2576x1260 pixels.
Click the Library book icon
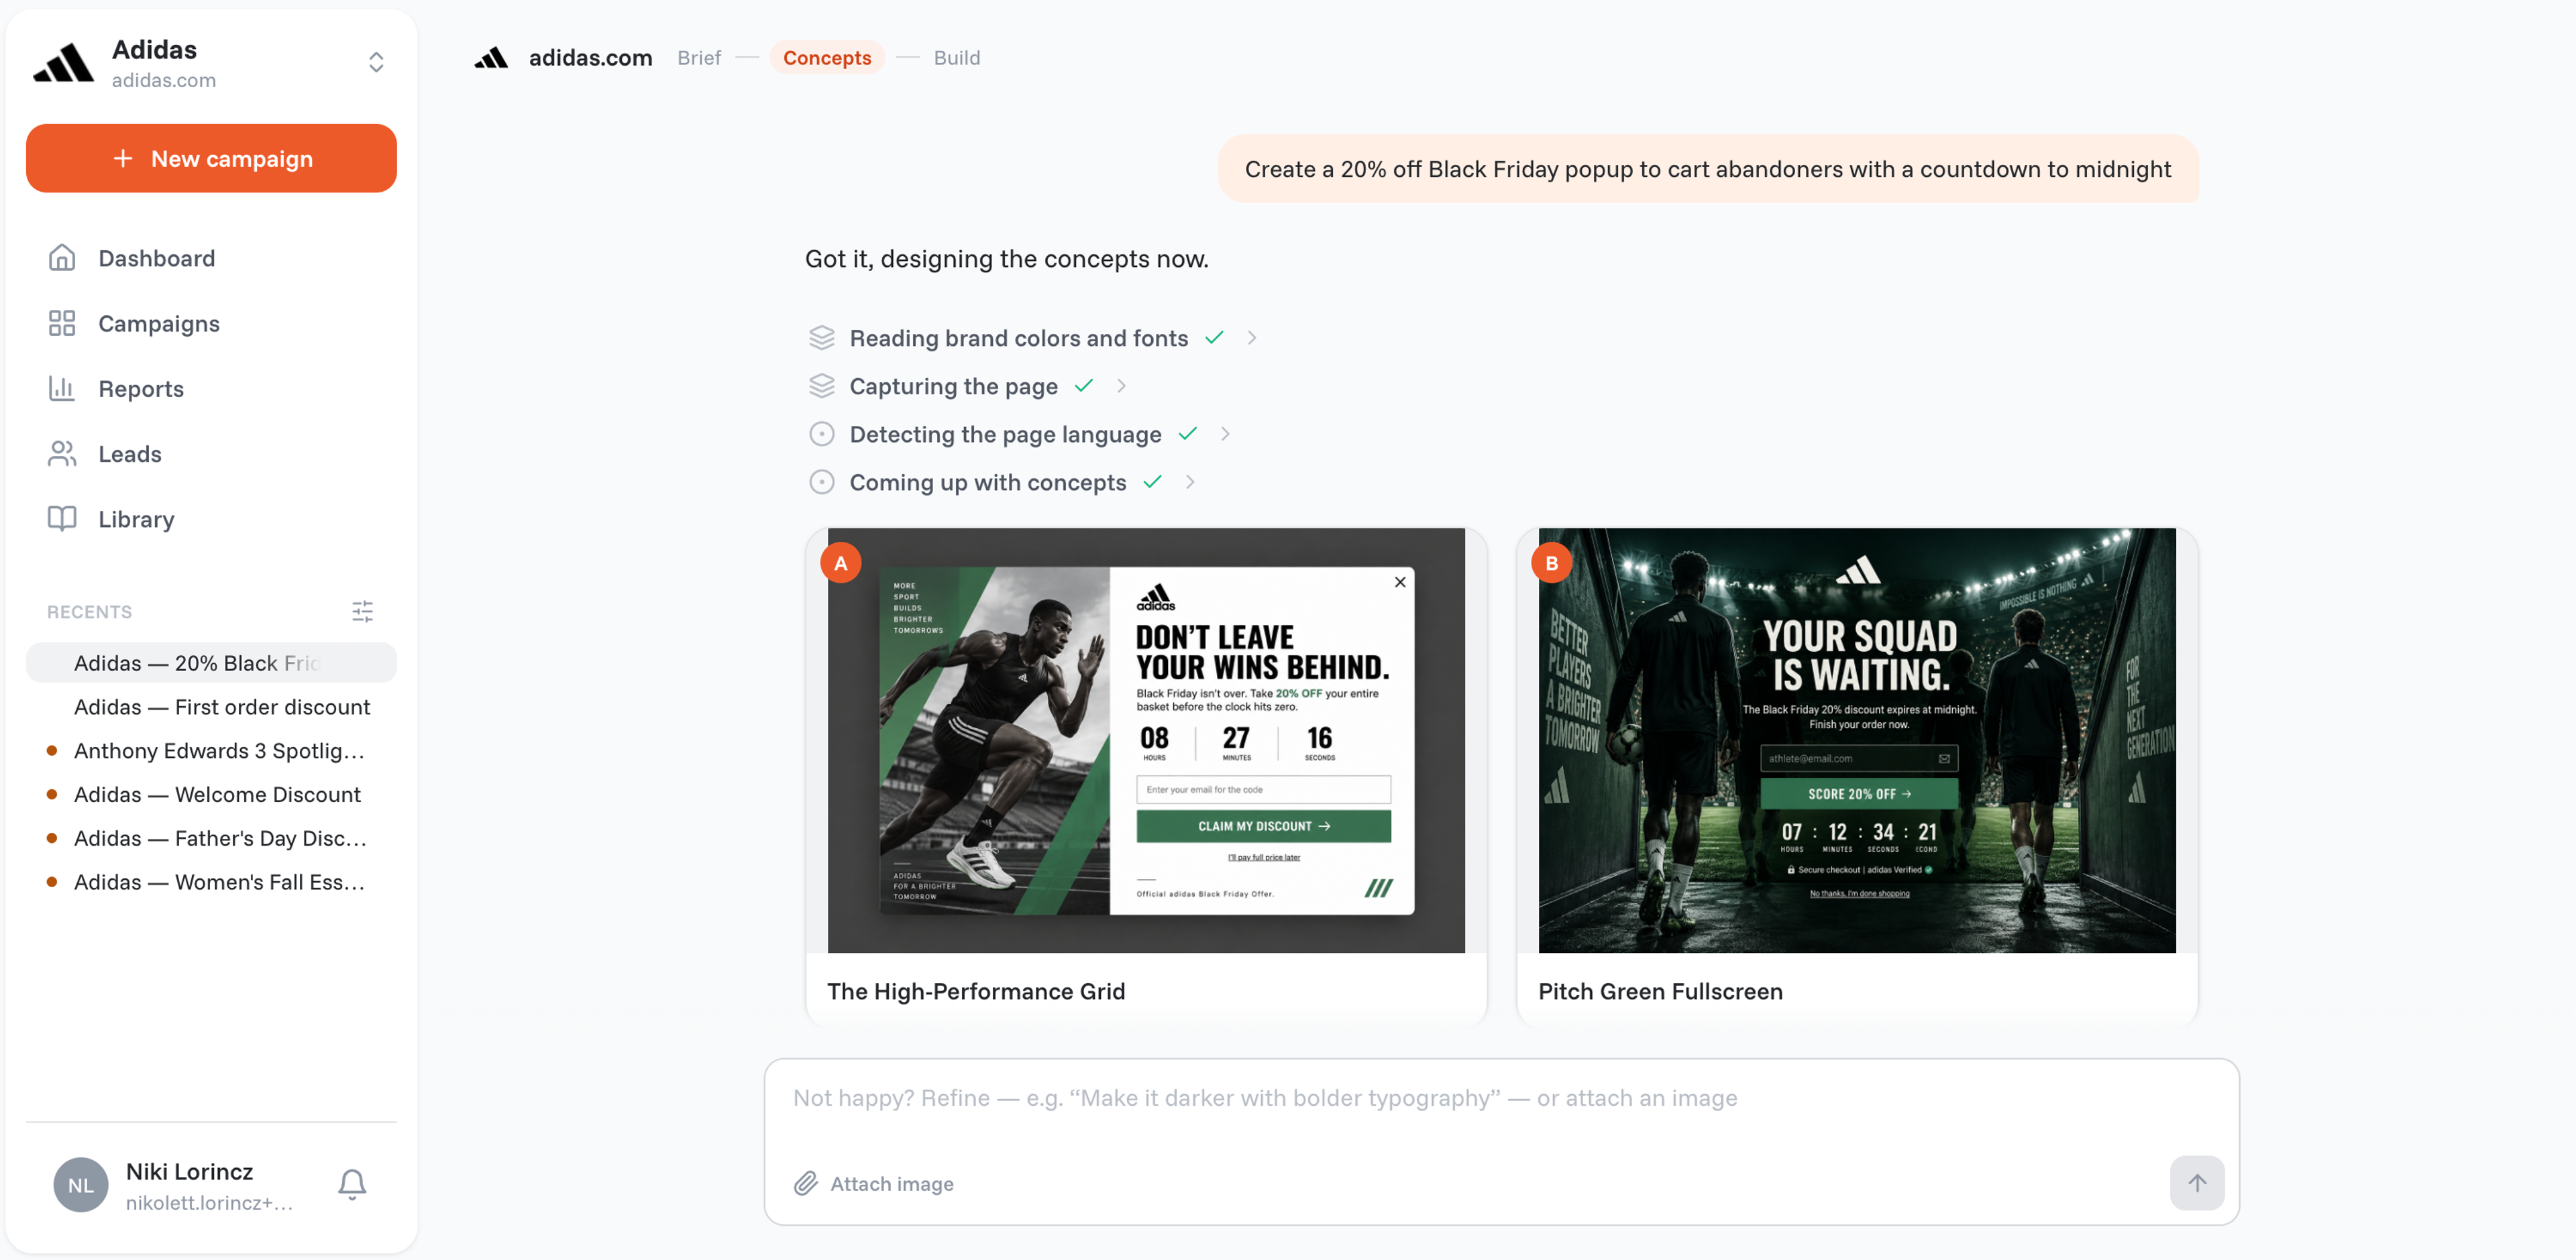tap(62, 518)
